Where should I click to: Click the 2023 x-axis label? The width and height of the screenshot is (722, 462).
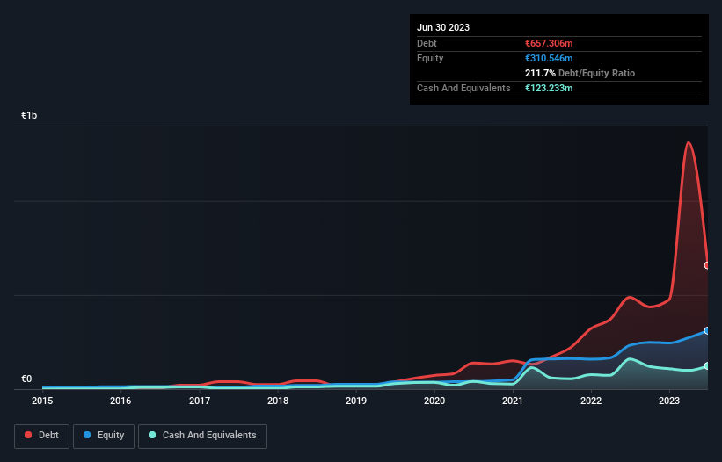click(669, 401)
